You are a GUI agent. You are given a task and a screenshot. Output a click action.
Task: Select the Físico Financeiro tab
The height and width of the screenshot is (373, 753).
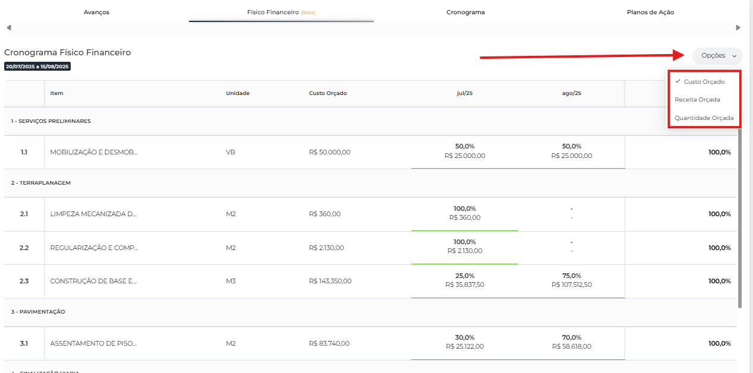click(x=281, y=12)
